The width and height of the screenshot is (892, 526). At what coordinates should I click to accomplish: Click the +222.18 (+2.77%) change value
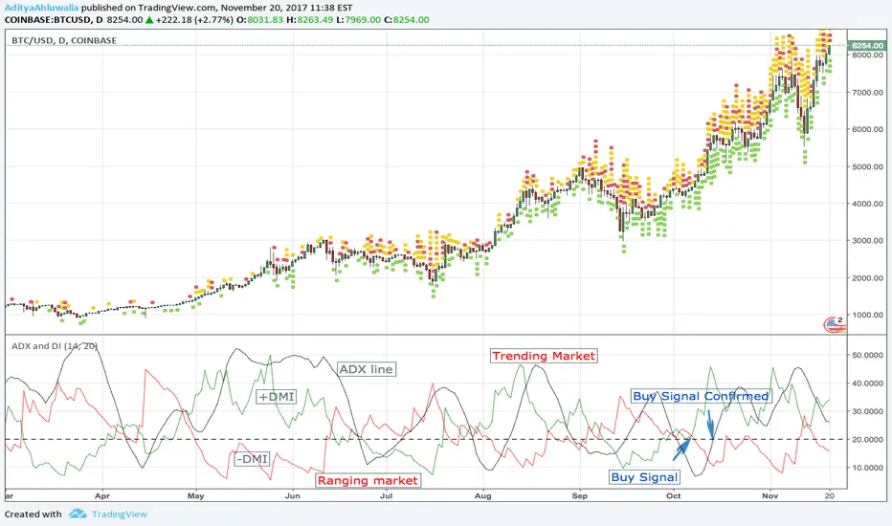pyautogui.click(x=194, y=20)
